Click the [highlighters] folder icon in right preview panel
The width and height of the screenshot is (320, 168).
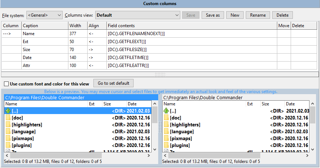[166, 125]
